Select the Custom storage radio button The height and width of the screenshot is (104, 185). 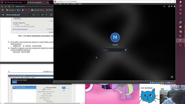[x=25, y=25]
